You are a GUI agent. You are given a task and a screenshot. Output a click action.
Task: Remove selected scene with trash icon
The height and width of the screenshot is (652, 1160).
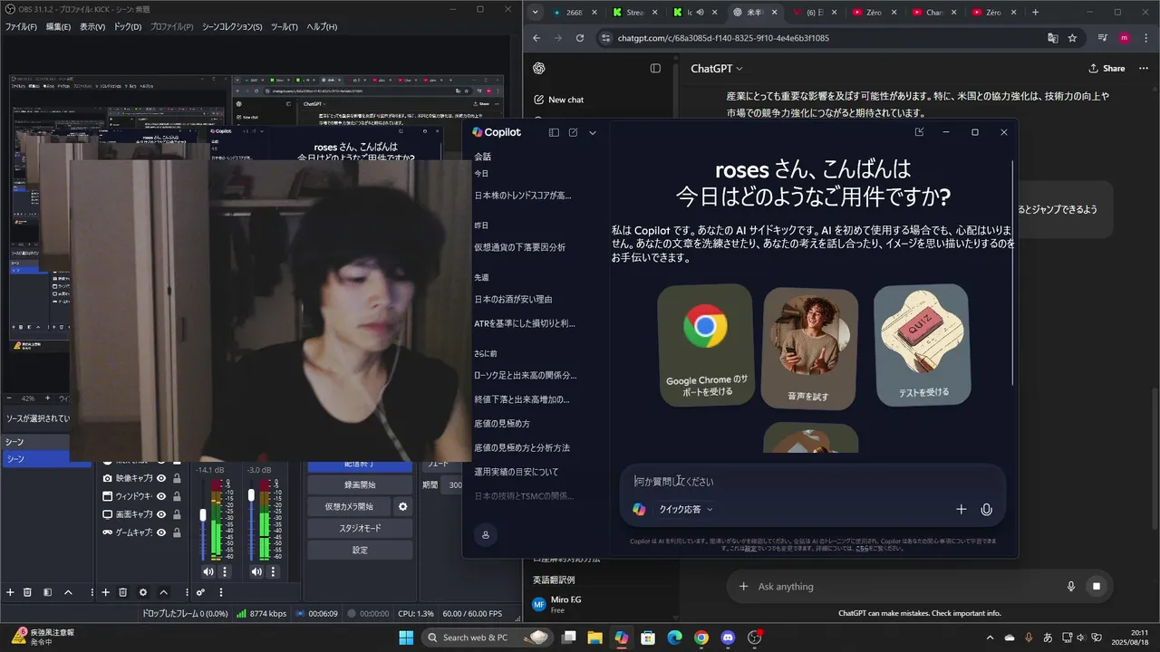(27, 592)
